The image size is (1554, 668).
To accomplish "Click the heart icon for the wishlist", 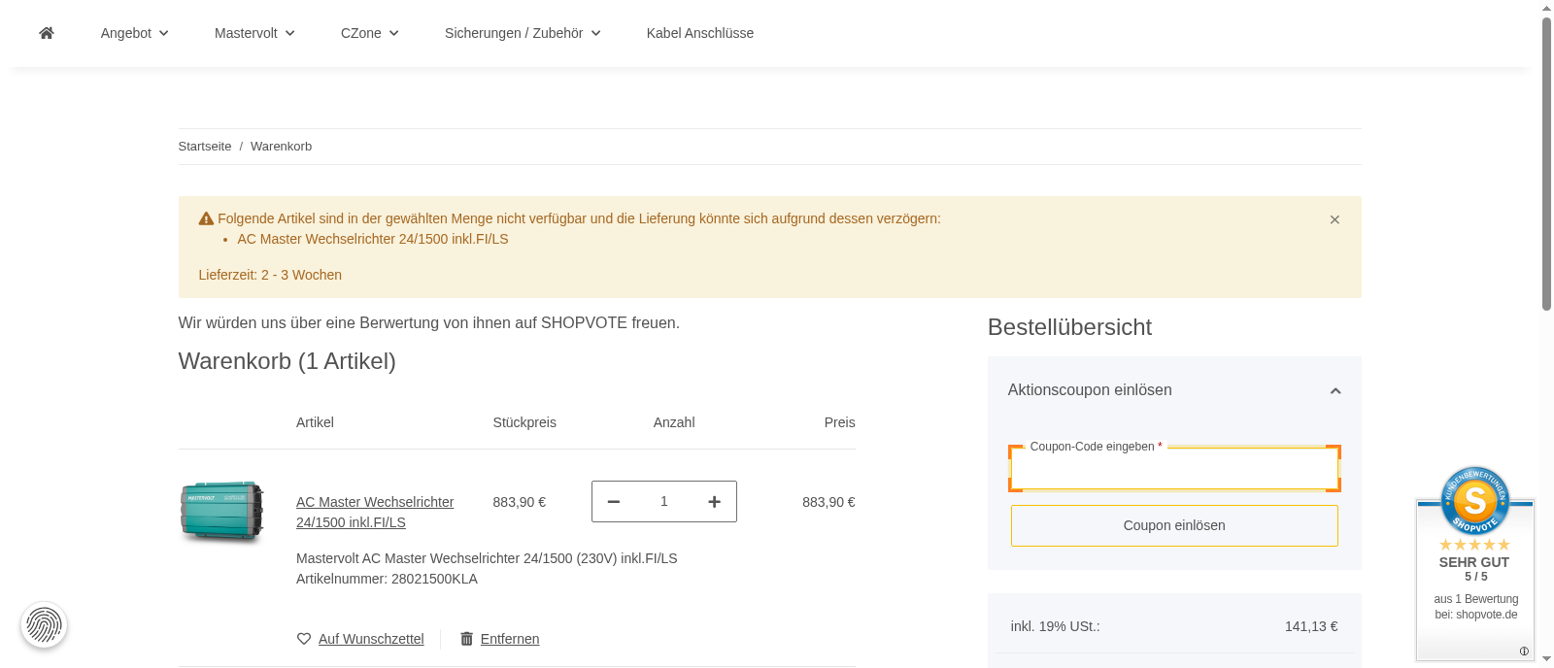I will click(x=304, y=639).
